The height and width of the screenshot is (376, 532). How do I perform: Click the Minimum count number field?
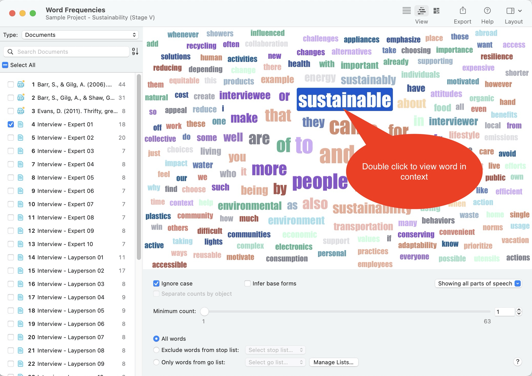point(505,312)
